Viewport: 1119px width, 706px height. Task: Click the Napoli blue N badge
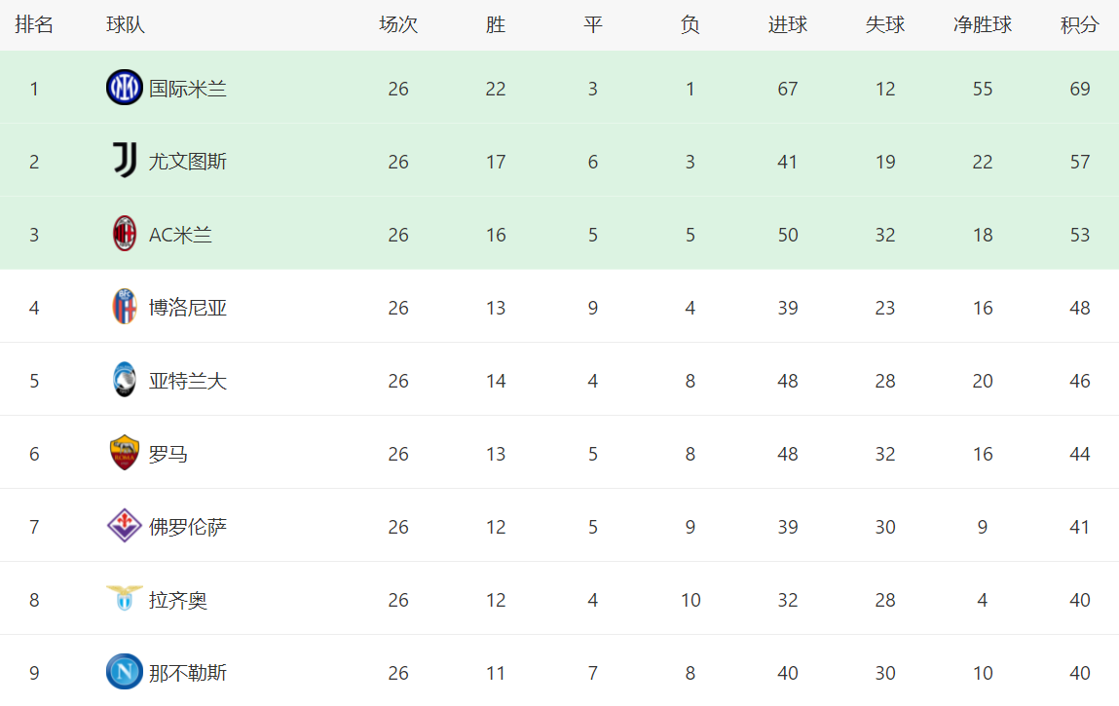[125, 672]
